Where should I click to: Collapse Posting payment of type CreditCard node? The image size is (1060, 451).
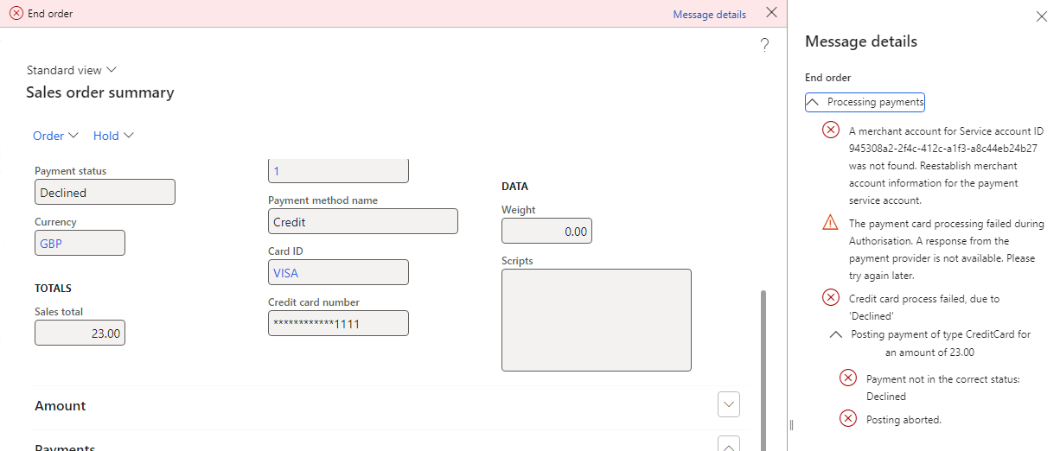836,333
